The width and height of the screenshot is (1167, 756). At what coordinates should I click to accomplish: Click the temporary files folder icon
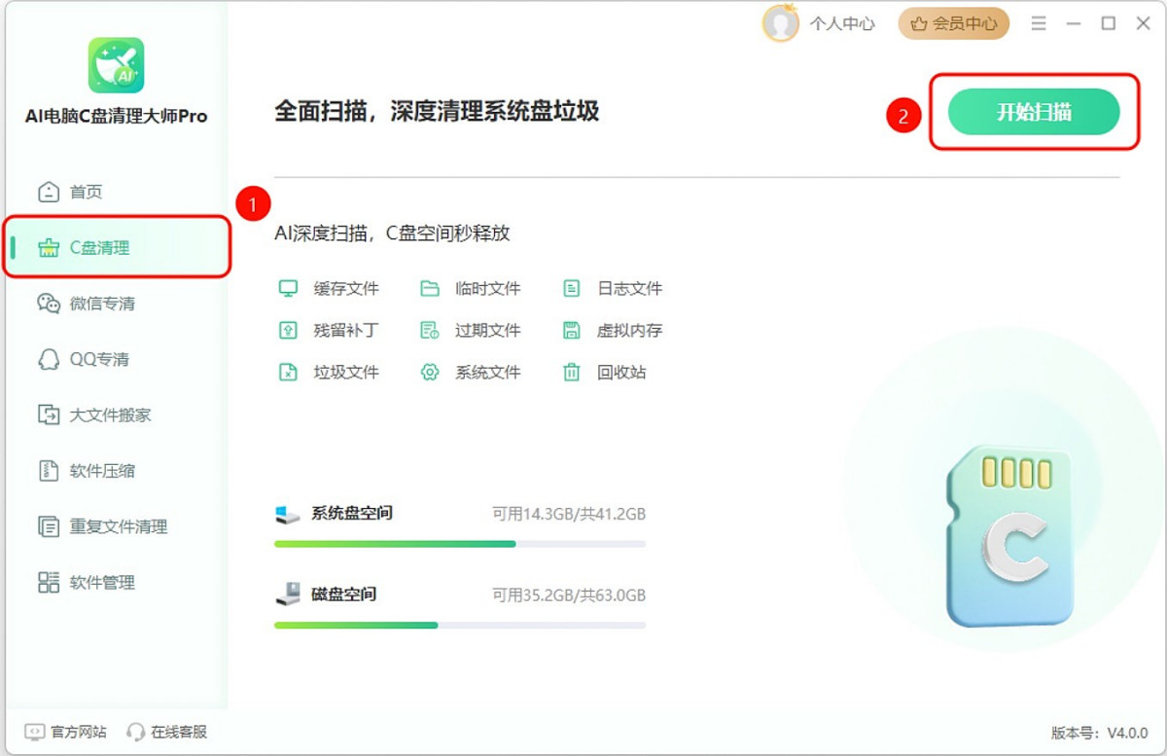(x=430, y=288)
